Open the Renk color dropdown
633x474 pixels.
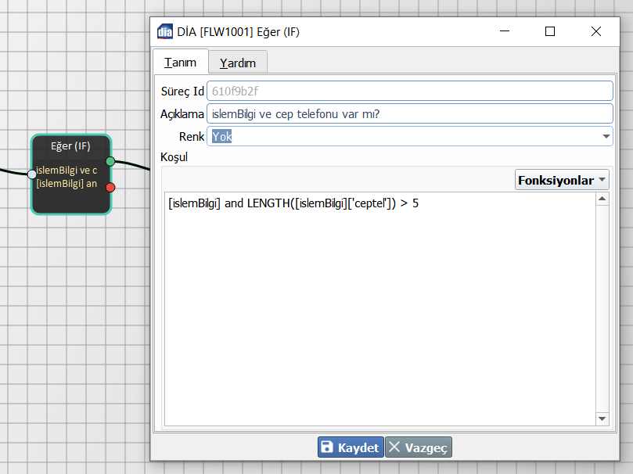pos(410,136)
